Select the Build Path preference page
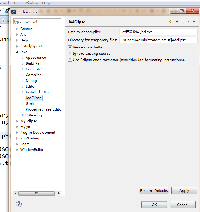Viewport: 200px width, 212px height. click(x=34, y=63)
